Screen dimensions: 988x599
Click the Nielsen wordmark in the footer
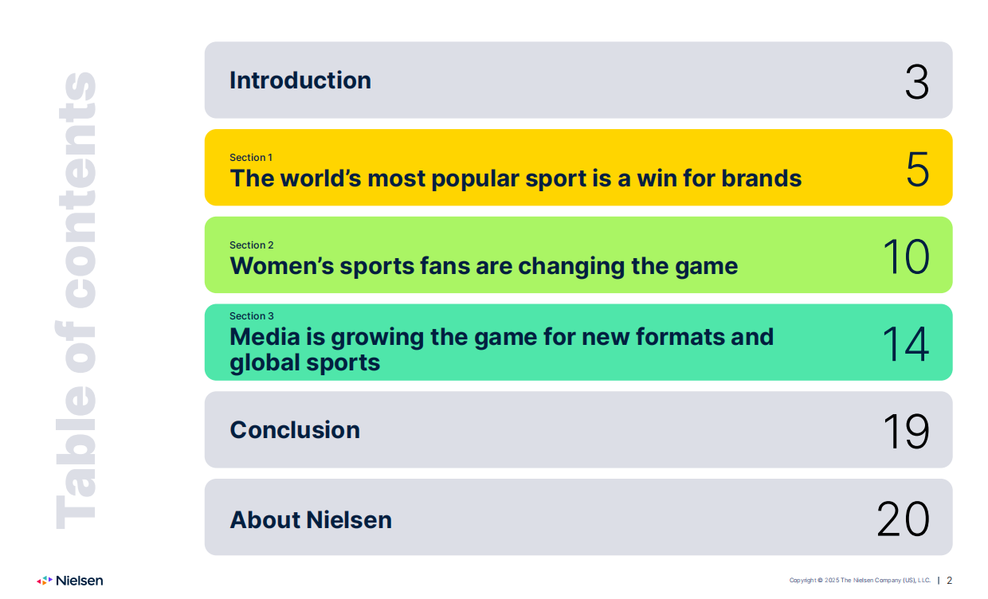[80, 581]
